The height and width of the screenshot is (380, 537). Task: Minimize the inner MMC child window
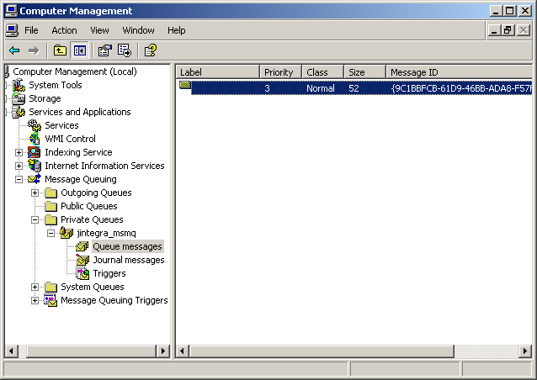click(x=494, y=30)
